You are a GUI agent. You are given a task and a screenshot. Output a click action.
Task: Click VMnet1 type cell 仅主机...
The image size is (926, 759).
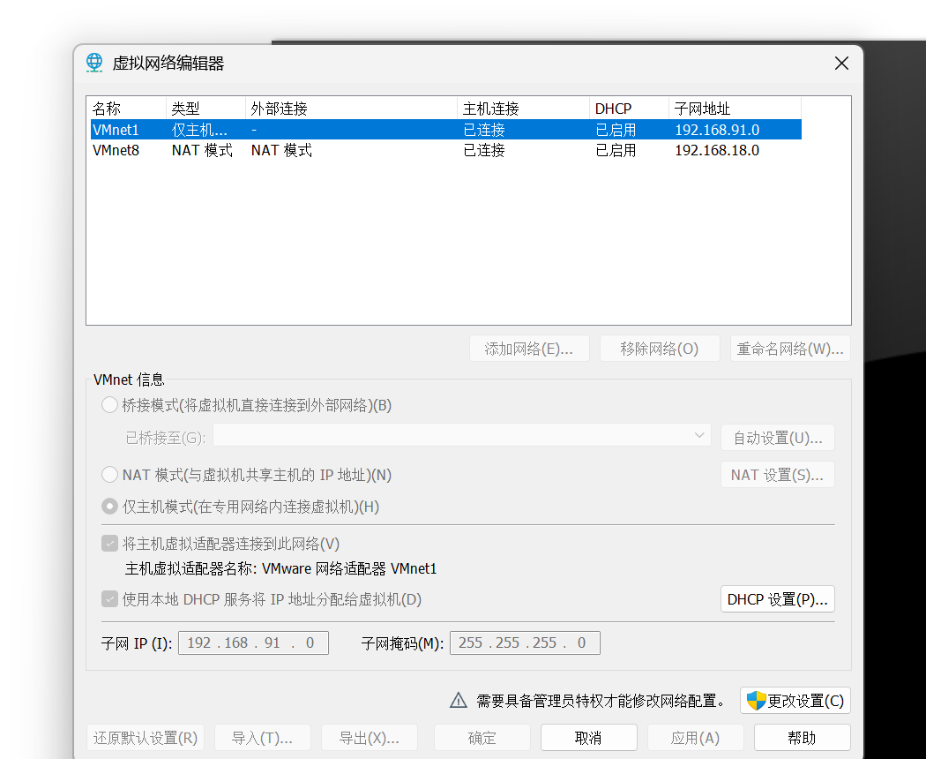[x=199, y=130]
